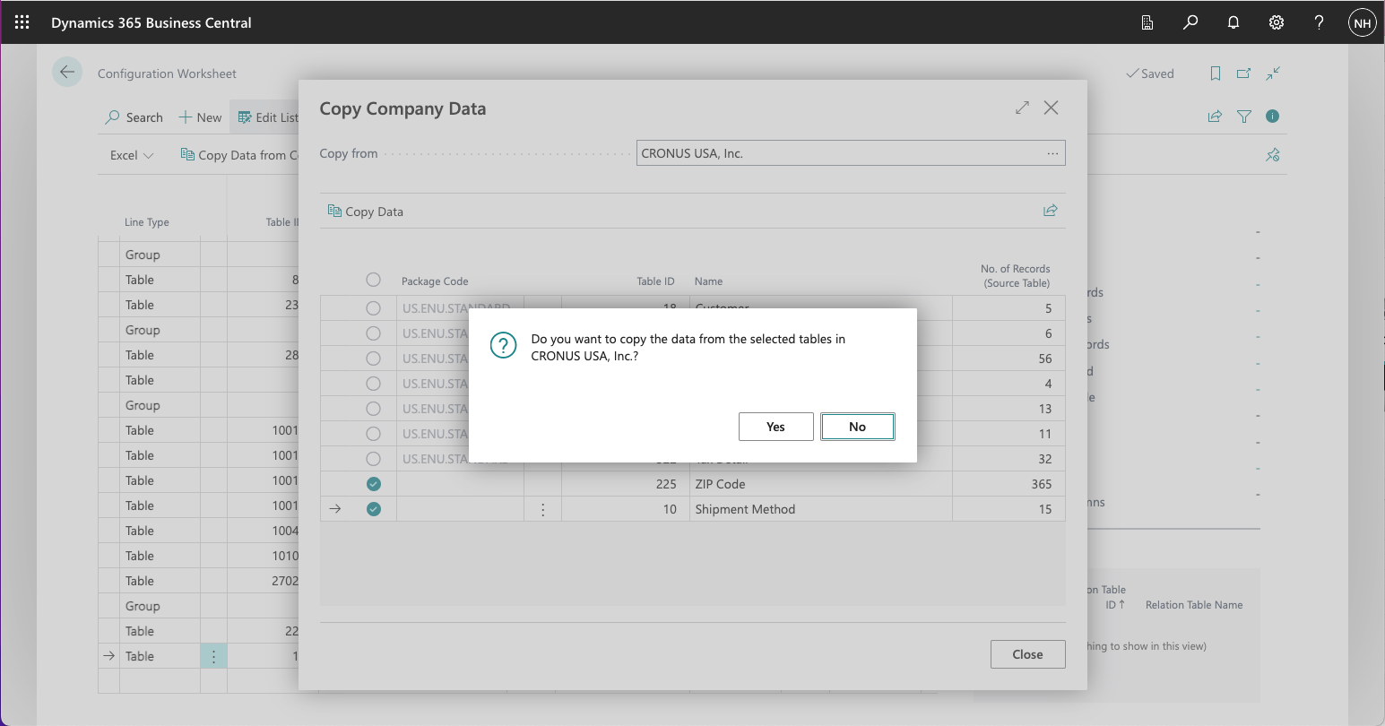Image resolution: width=1385 pixels, height=726 pixels.
Task: Click the search magnifier in top bar
Action: point(1190,22)
